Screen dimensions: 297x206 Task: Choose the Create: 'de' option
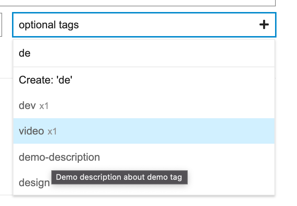pyautogui.click(x=144, y=80)
